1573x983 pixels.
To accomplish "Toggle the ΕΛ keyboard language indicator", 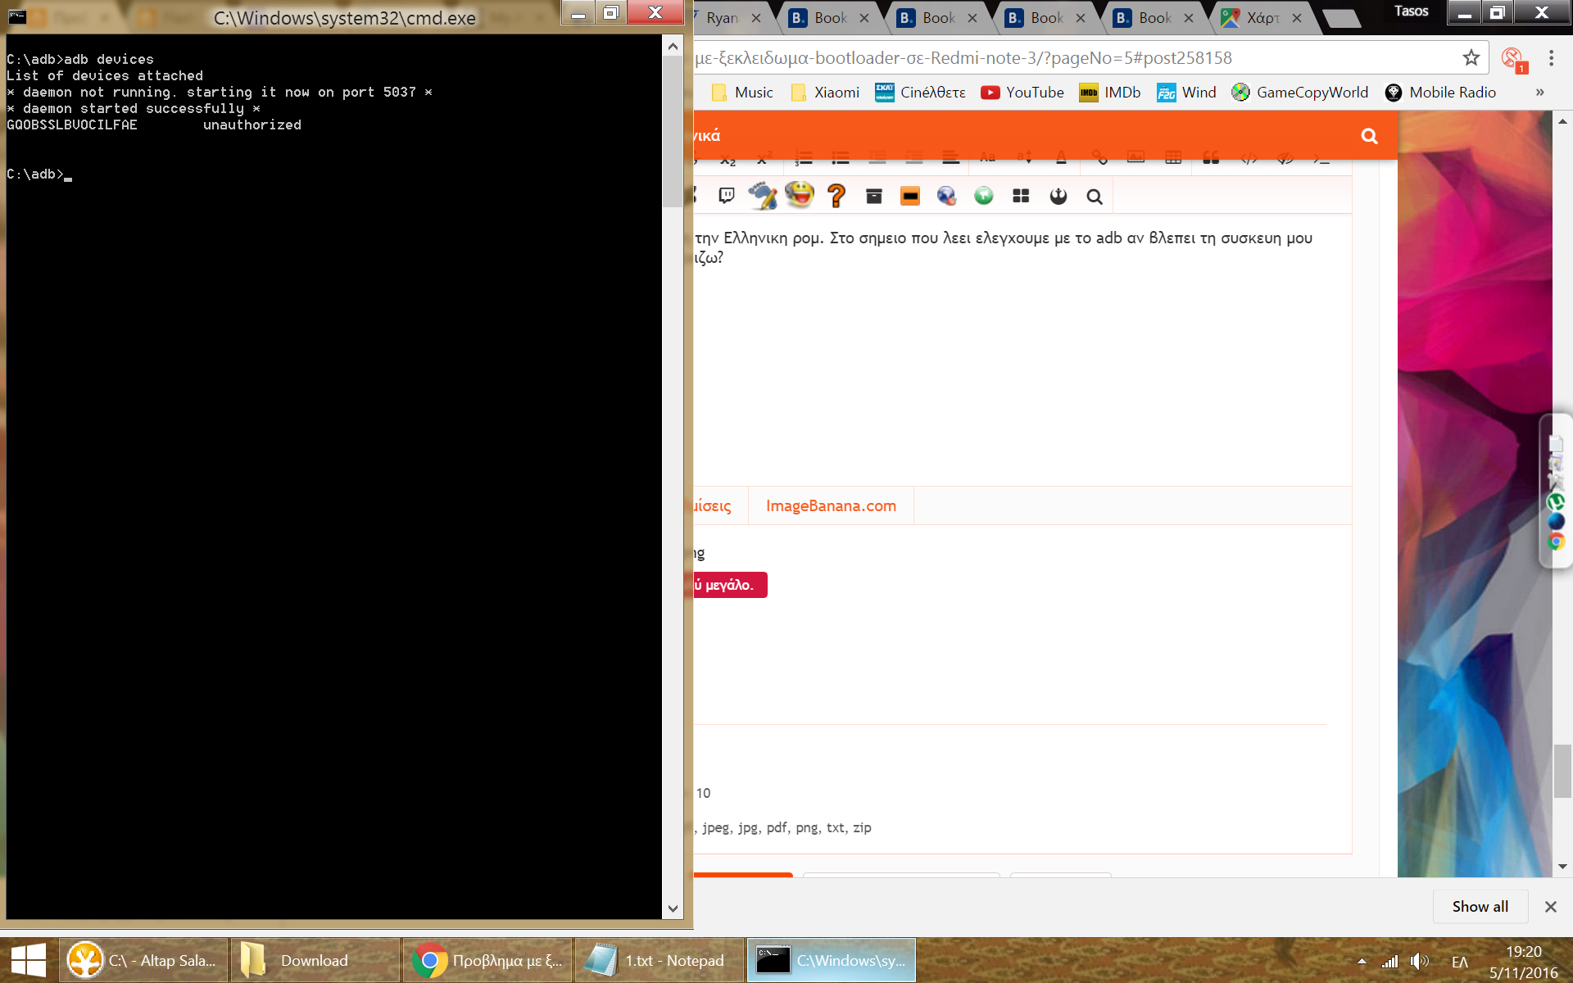I will 1460,962.
